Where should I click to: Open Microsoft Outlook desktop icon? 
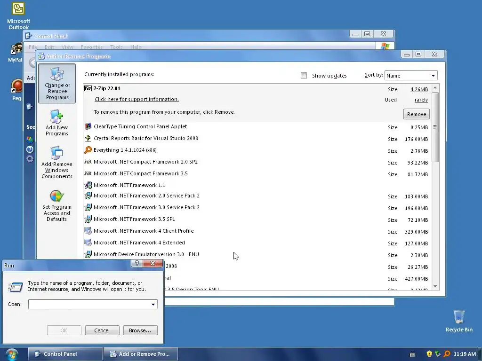click(18, 16)
